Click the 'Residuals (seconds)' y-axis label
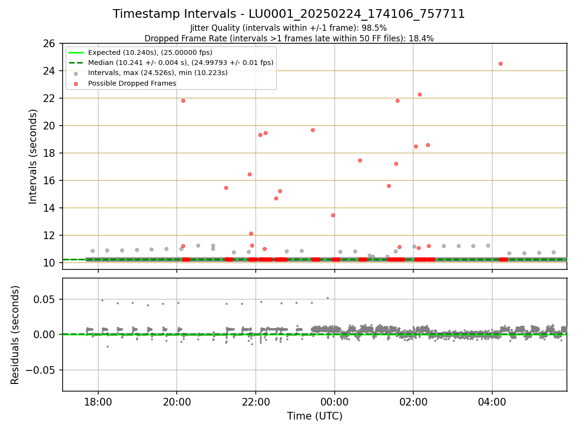The height and width of the screenshot is (433, 578). (x=15, y=335)
